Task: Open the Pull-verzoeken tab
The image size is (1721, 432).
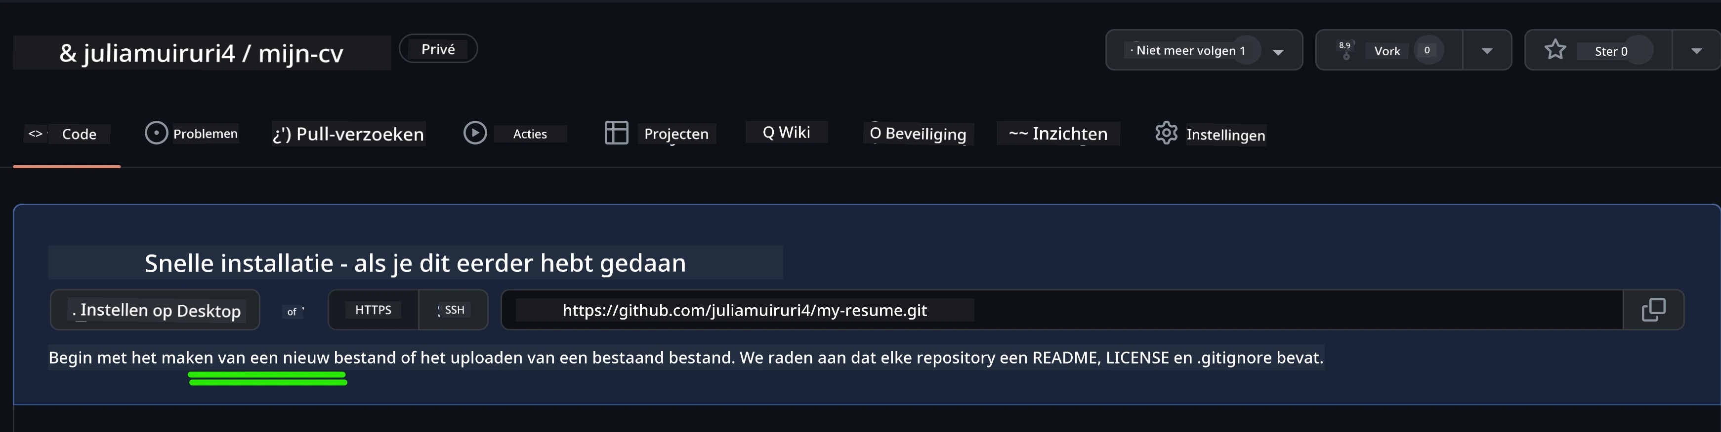Action: (x=348, y=134)
